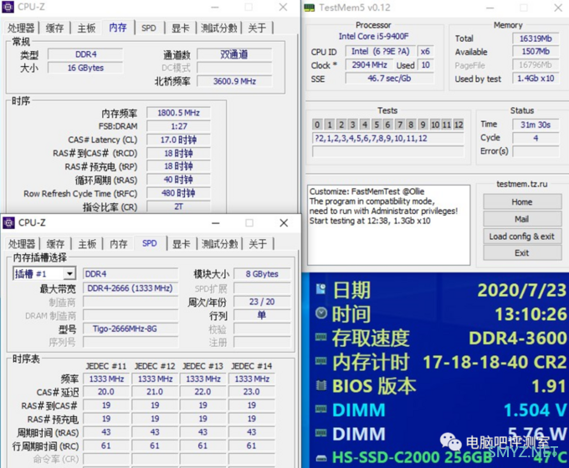Click the memory icon beside 内存计时
569x468 pixels.
[320, 361]
